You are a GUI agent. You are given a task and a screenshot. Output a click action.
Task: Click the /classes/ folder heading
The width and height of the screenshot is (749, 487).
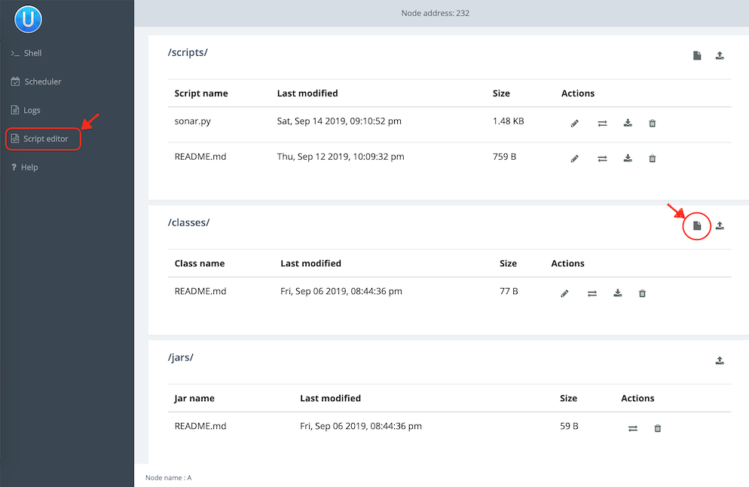coord(188,222)
